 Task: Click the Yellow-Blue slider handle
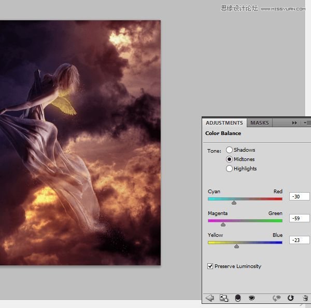coord(236,246)
